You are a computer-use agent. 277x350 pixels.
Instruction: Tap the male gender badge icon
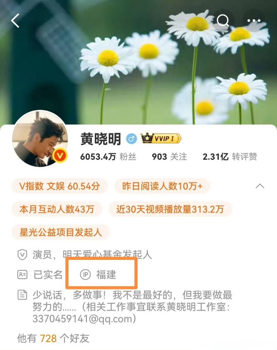[x=132, y=139]
